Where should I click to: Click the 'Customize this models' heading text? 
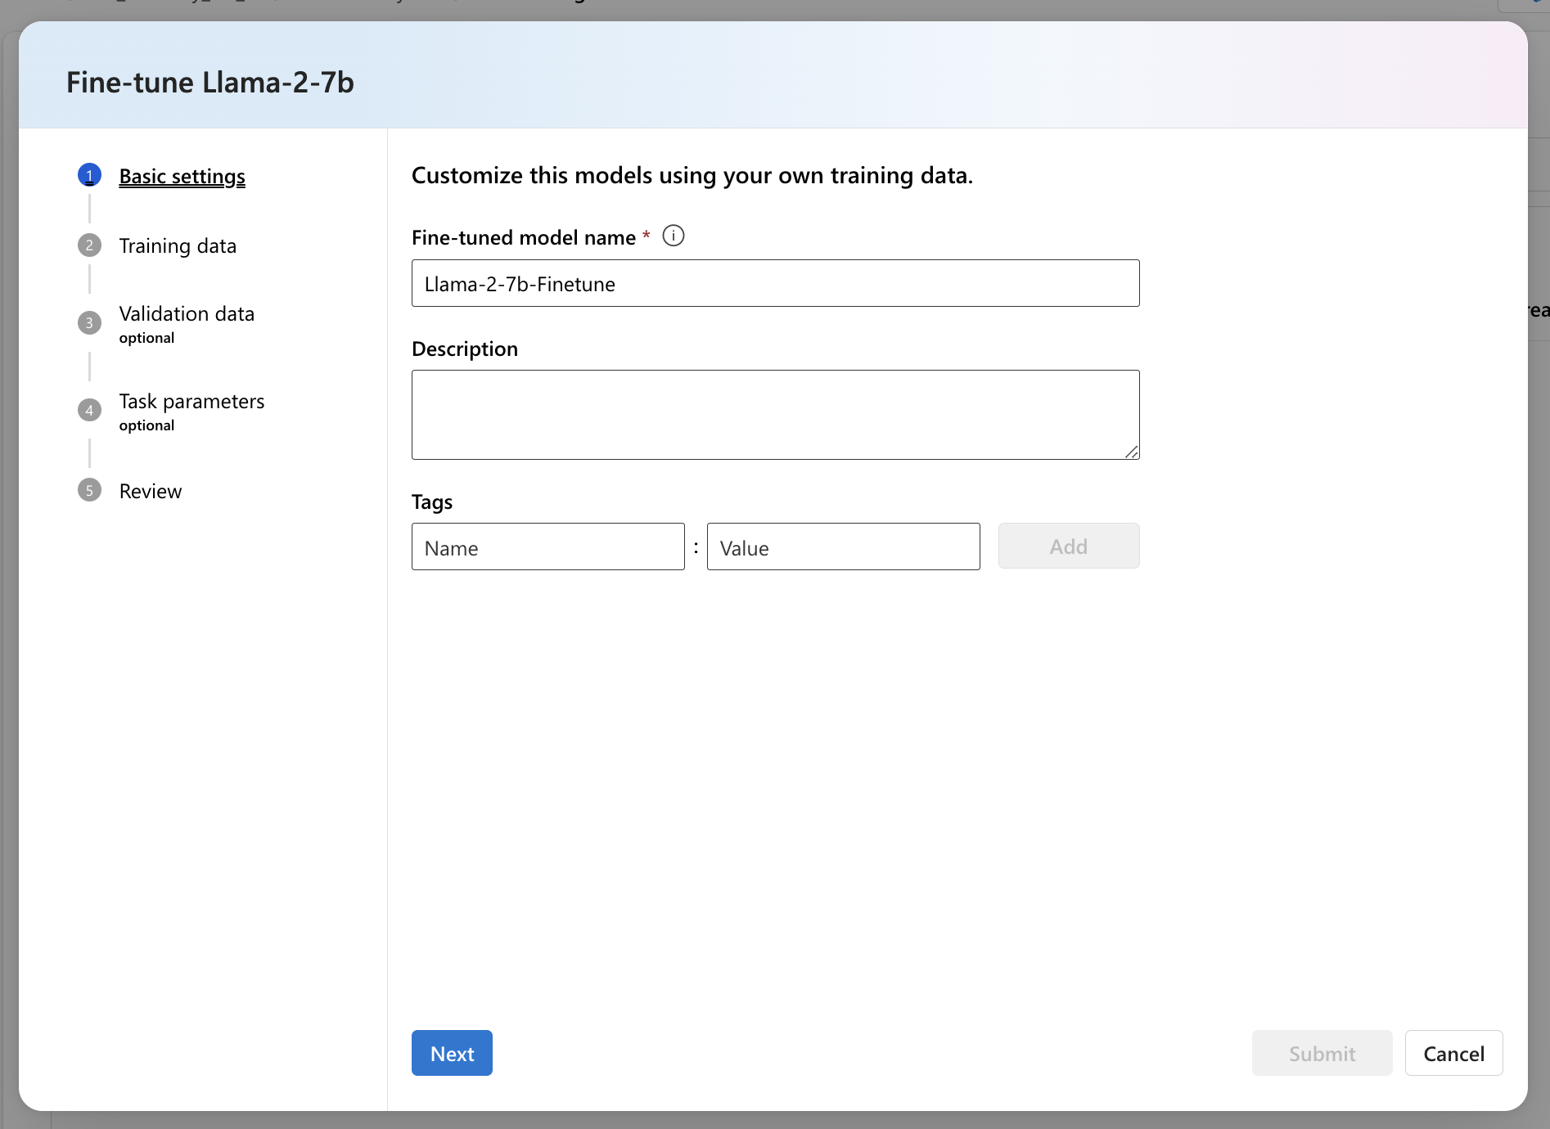point(692,176)
